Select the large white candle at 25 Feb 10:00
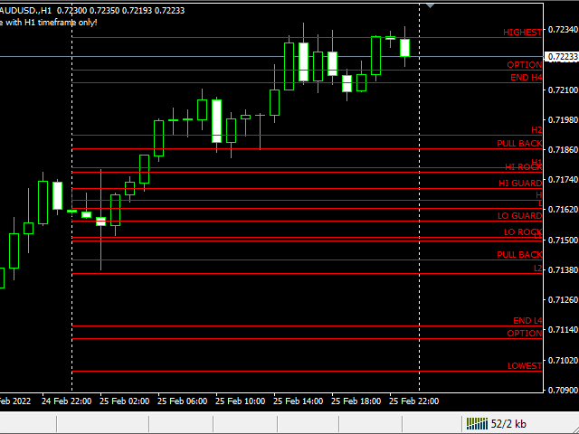The width and height of the screenshot is (579, 434). 217,121
